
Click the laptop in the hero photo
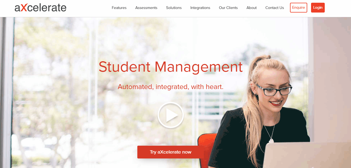tap(306, 155)
